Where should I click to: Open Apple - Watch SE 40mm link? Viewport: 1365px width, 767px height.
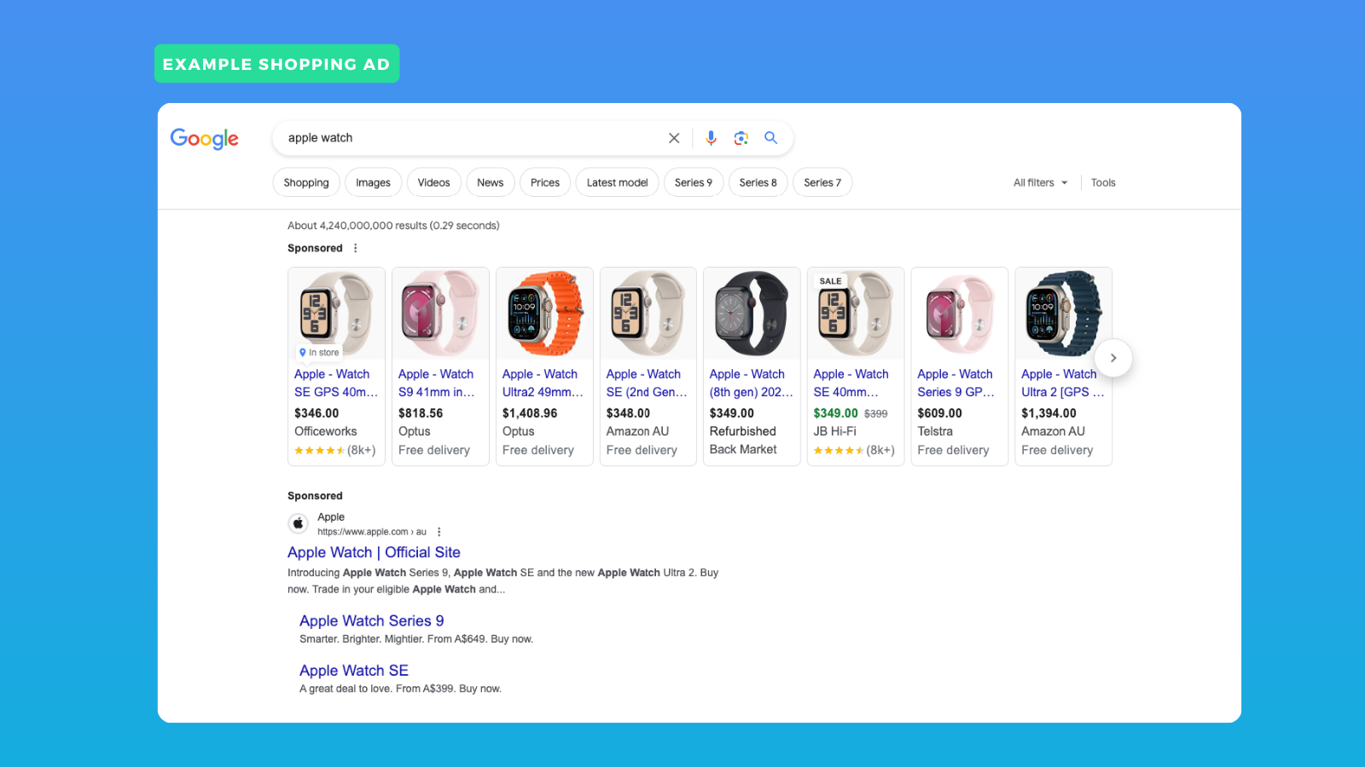point(851,383)
